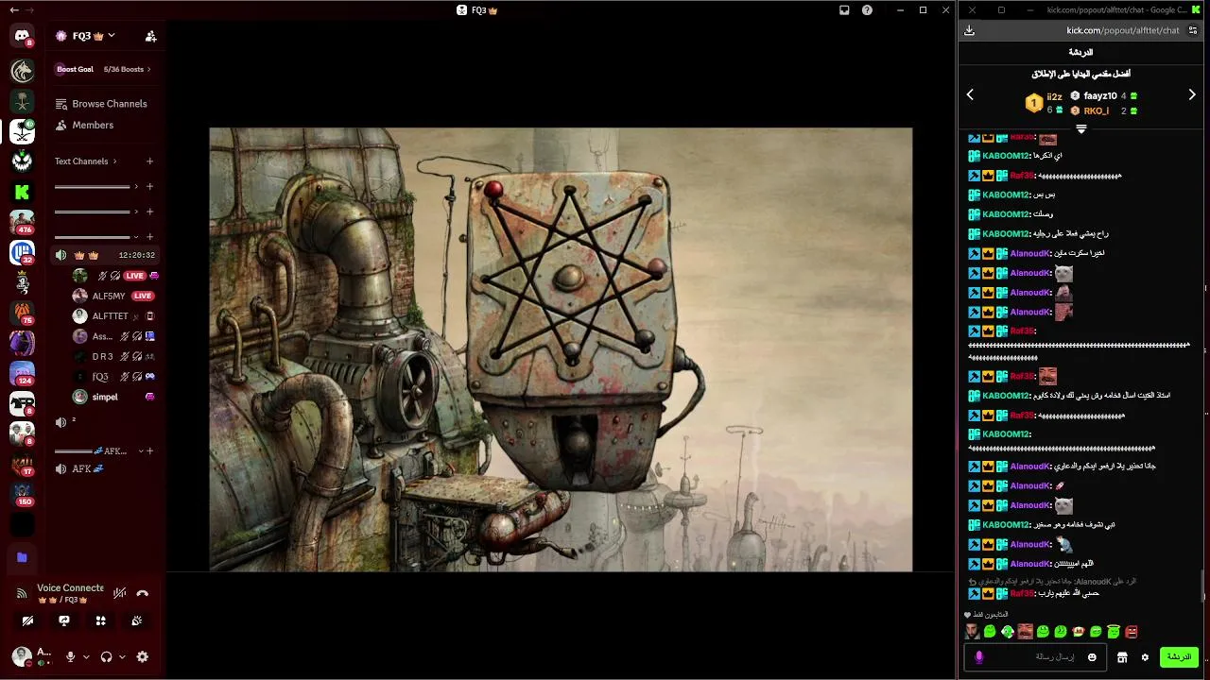
Task: Open site settings icon beside kick.com URL
Action: 1193,30
